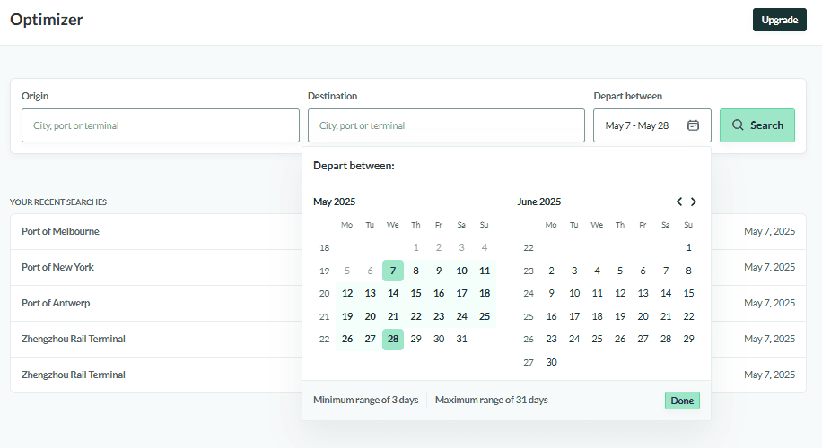
Task: Click the Optimizer page title
Action: tap(47, 20)
